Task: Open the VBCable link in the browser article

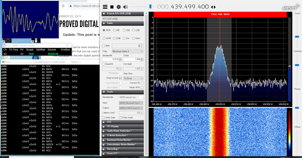Action: [63, 56]
